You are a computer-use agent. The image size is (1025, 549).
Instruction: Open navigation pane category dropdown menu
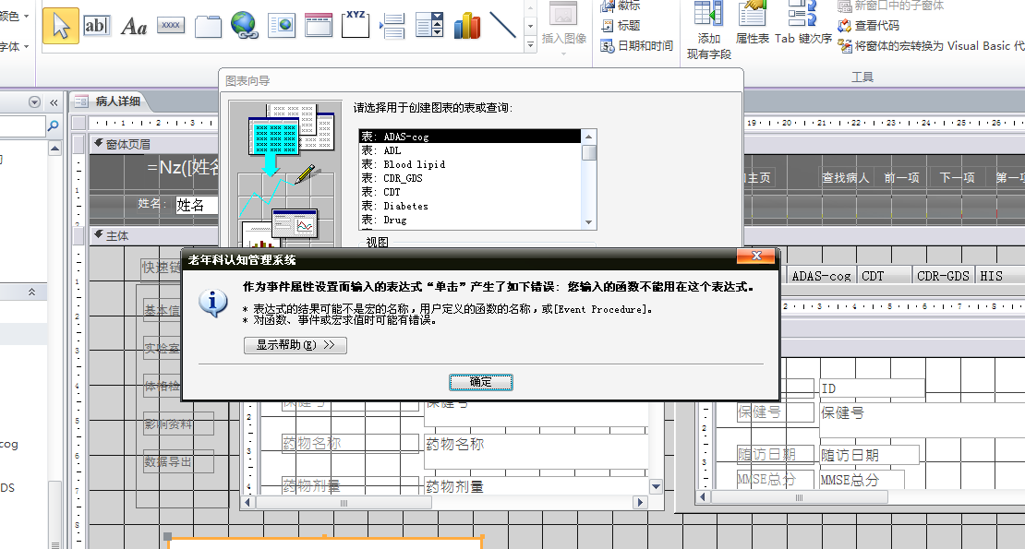pyautogui.click(x=35, y=101)
